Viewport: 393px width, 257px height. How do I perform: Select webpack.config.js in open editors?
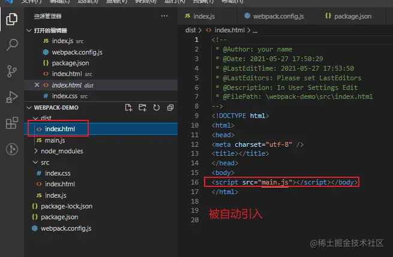coord(101,52)
